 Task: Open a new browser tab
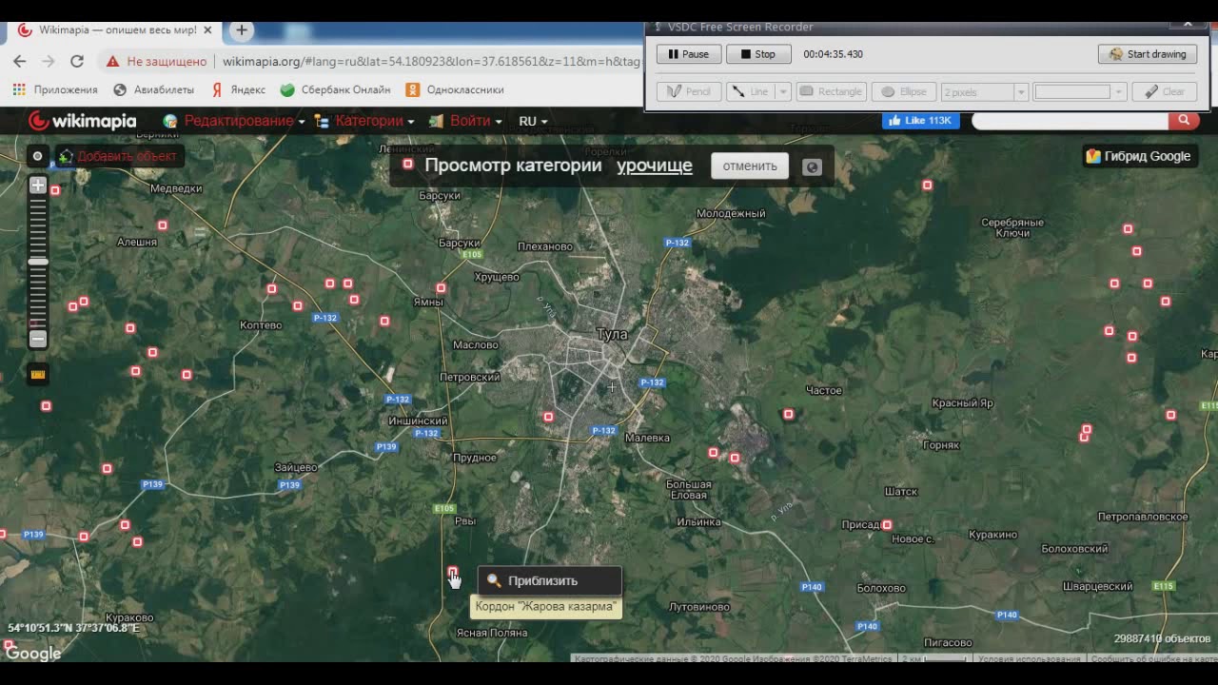coord(241,30)
